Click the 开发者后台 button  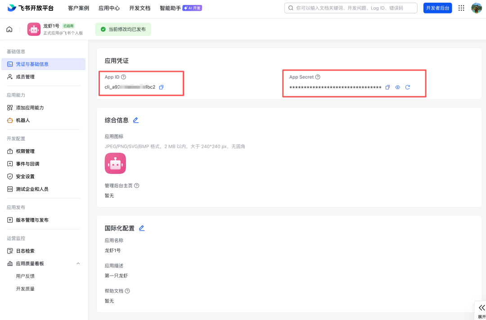(x=437, y=8)
